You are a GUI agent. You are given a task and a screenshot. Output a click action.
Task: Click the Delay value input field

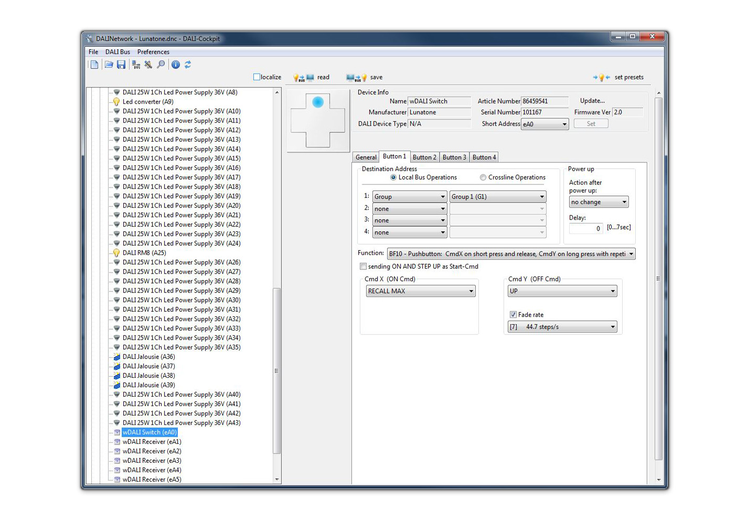(x=586, y=229)
